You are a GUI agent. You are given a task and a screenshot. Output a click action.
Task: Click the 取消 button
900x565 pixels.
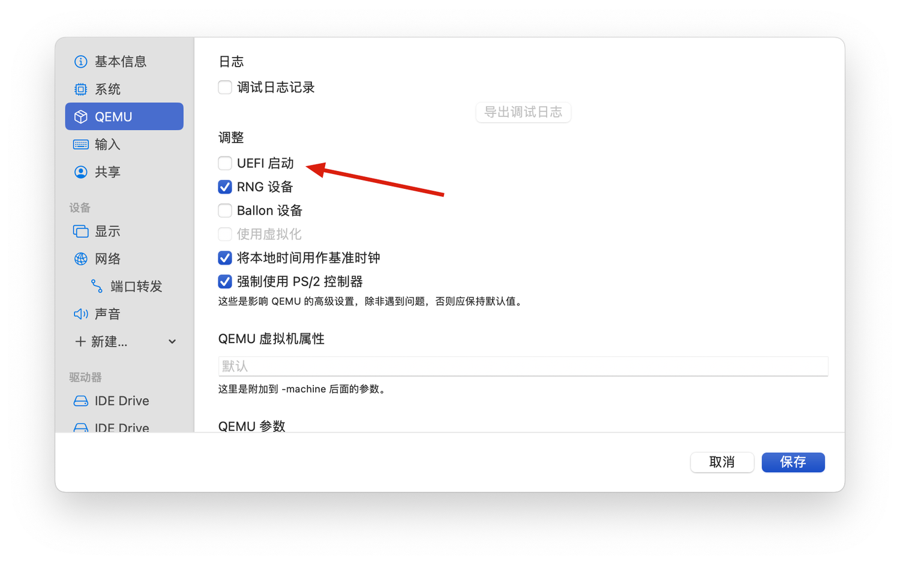coord(722,462)
